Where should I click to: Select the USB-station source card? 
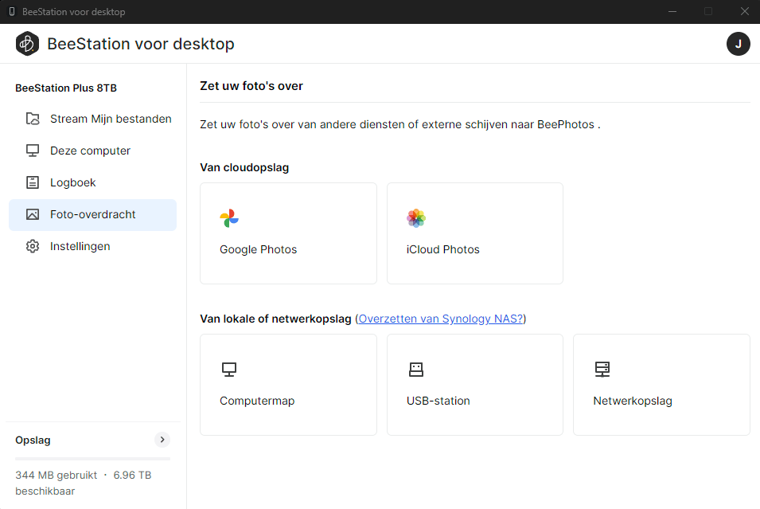coord(475,385)
